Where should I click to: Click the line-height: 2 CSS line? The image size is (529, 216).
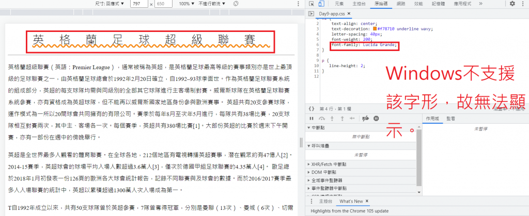tap(347, 65)
